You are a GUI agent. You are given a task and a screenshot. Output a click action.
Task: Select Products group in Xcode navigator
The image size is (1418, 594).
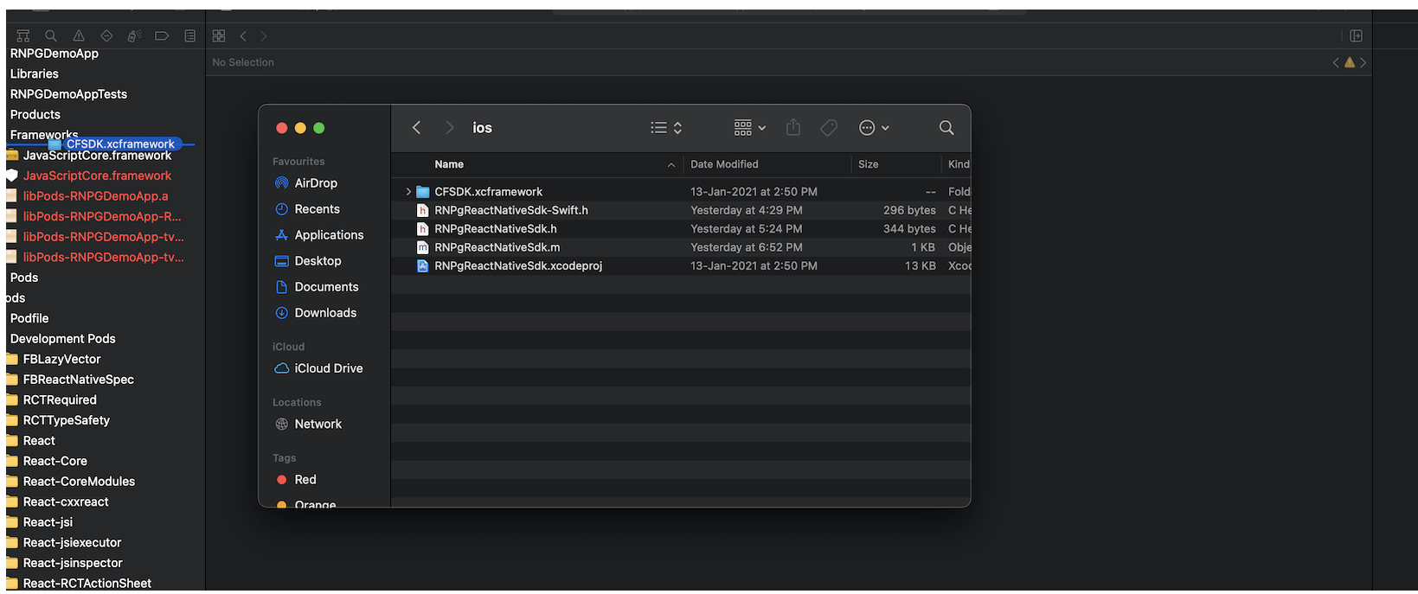[x=35, y=115]
